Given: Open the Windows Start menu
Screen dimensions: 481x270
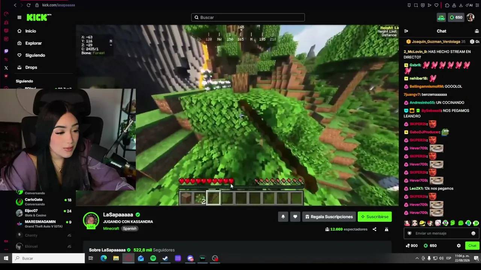Looking at the screenshot, I should pos(6,258).
